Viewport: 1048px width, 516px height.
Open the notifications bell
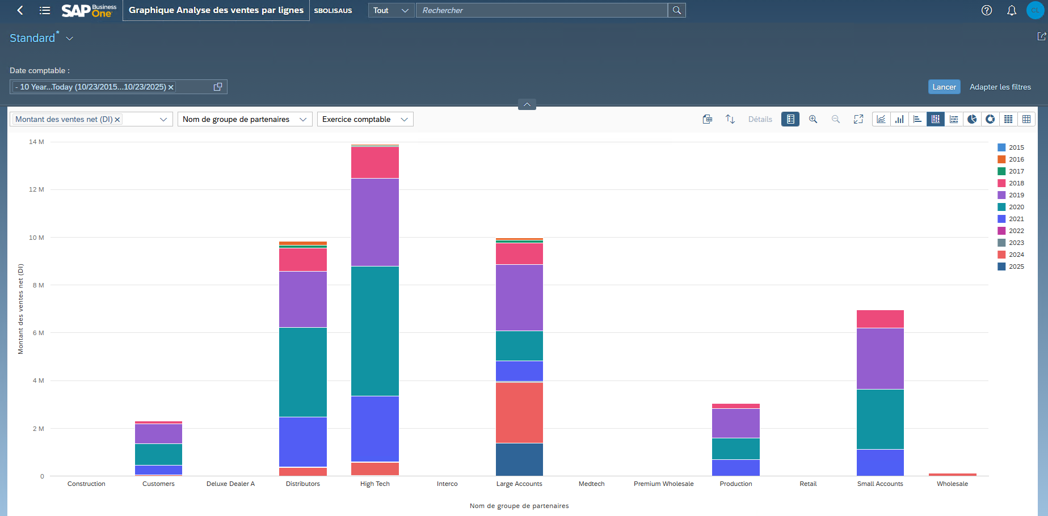(x=1012, y=10)
